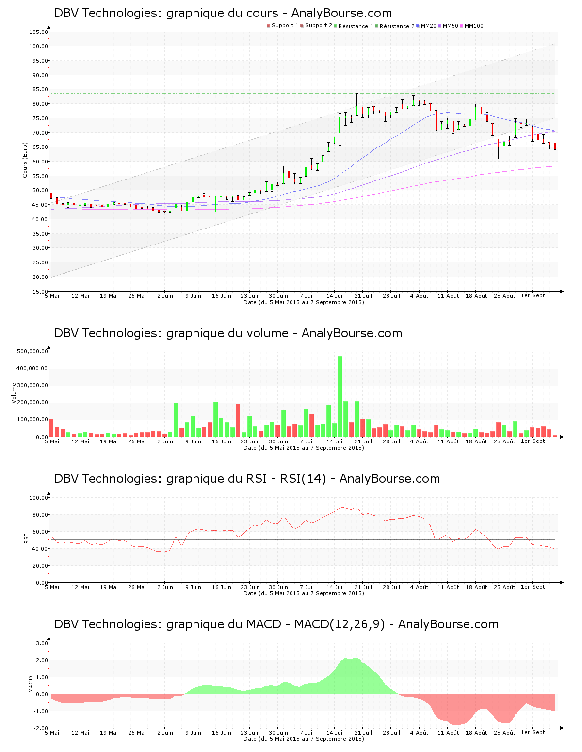Select the Résistance 2 legend label
Screen dimensions: 582x752
397,26
